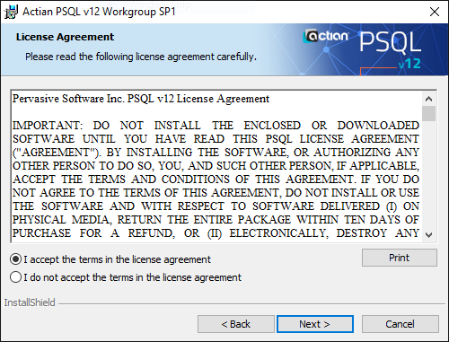This screenshot has width=449, height=342.
Task: Click the 'License Agreement' heading
Action: coord(65,37)
